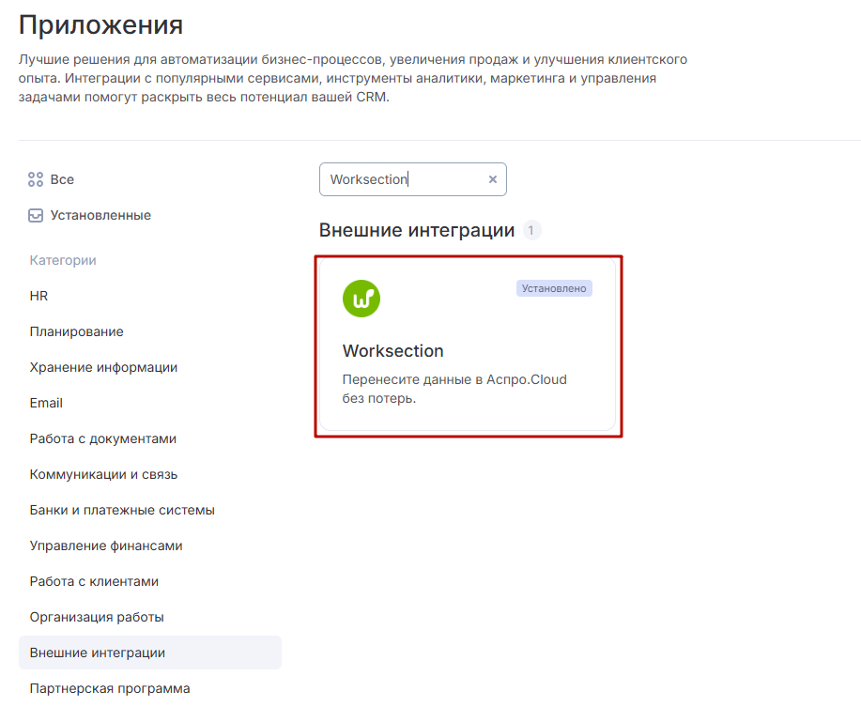Click the grid icon next to Все

point(36,179)
